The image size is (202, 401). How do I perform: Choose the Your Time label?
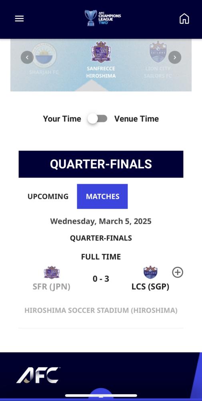coord(62,119)
